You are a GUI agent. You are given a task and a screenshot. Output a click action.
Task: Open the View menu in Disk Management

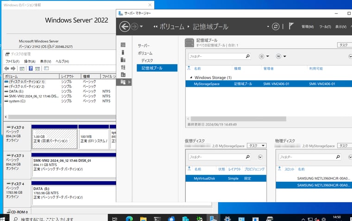click(x=45, y=61)
